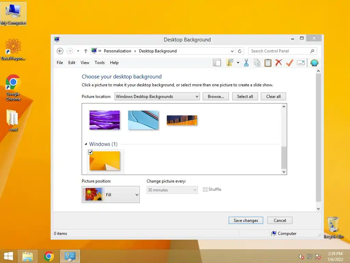Click Computer in the status bar
350x263 pixels.
(284, 233)
